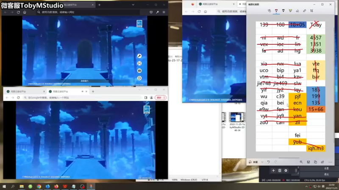The image size is (339, 190).
Task: Click the 12+ age rating badge in the Chrome game
Action: coord(147,110)
